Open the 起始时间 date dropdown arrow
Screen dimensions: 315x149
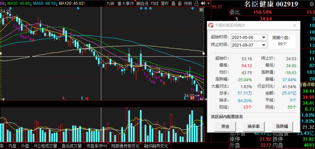click(x=264, y=37)
